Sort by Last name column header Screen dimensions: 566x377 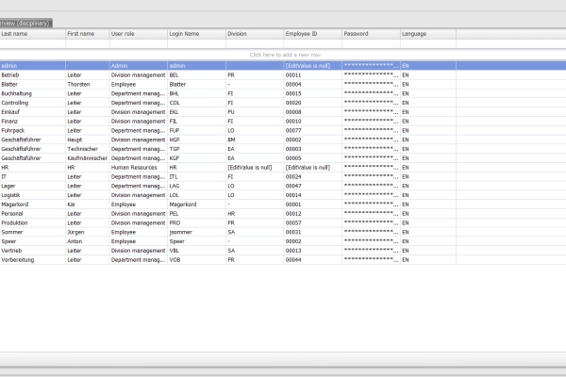pyautogui.click(x=32, y=34)
